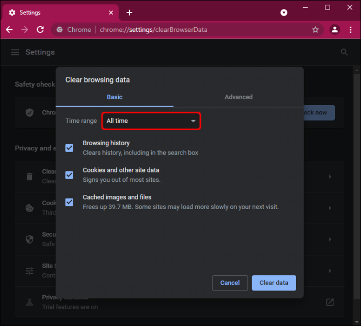Click the Cancel button
Image resolution: width=361 pixels, height=326 pixels.
[230, 283]
